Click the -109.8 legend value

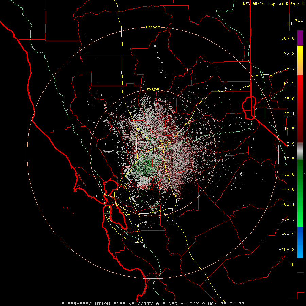[x=287, y=250]
